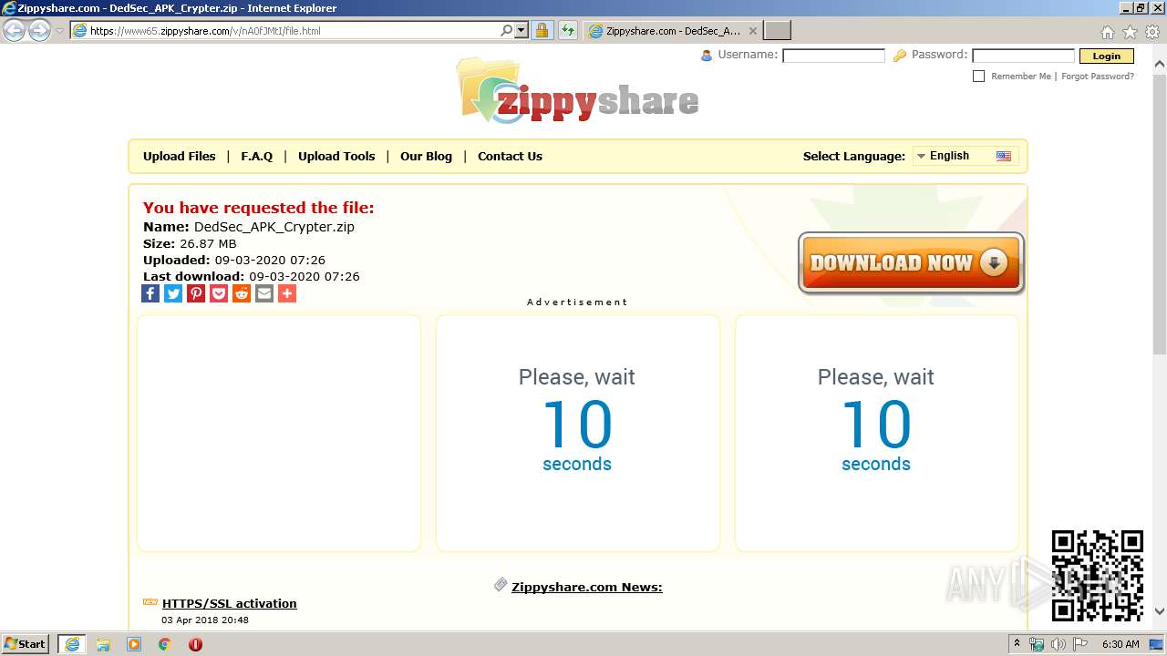Click the volume speaker tray icon
1167x656 pixels.
(x=1059, y=644)
